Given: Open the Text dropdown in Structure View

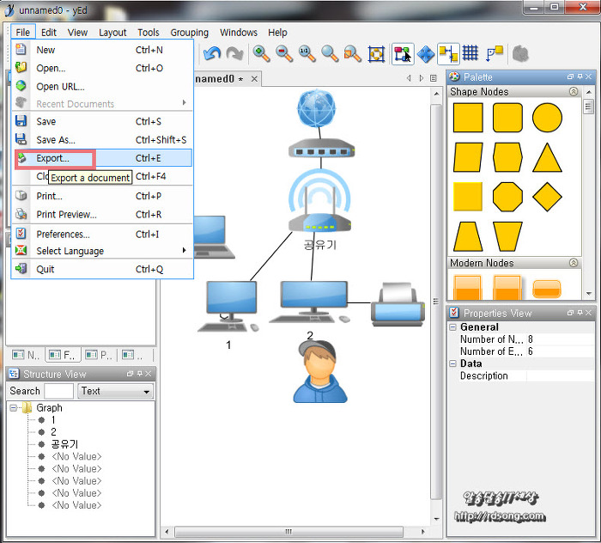Looking at the screenshot, I should click(115, 391).
